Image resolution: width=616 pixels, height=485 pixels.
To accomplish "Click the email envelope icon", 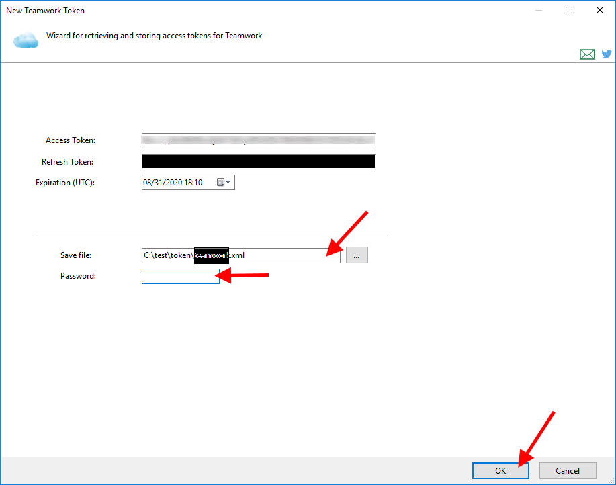I will (x=587, y=54).
